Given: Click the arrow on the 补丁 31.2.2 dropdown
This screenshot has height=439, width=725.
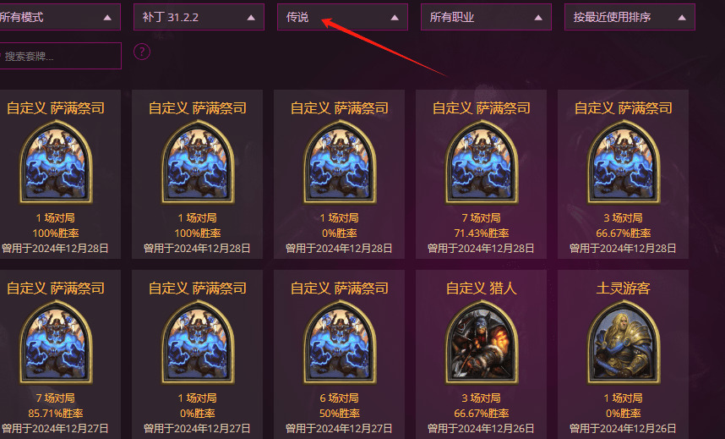Looking at the screenshot, I should (x=251, y=18).
